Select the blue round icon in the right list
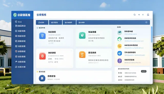 pyautogui.click(x=120, y=53)
